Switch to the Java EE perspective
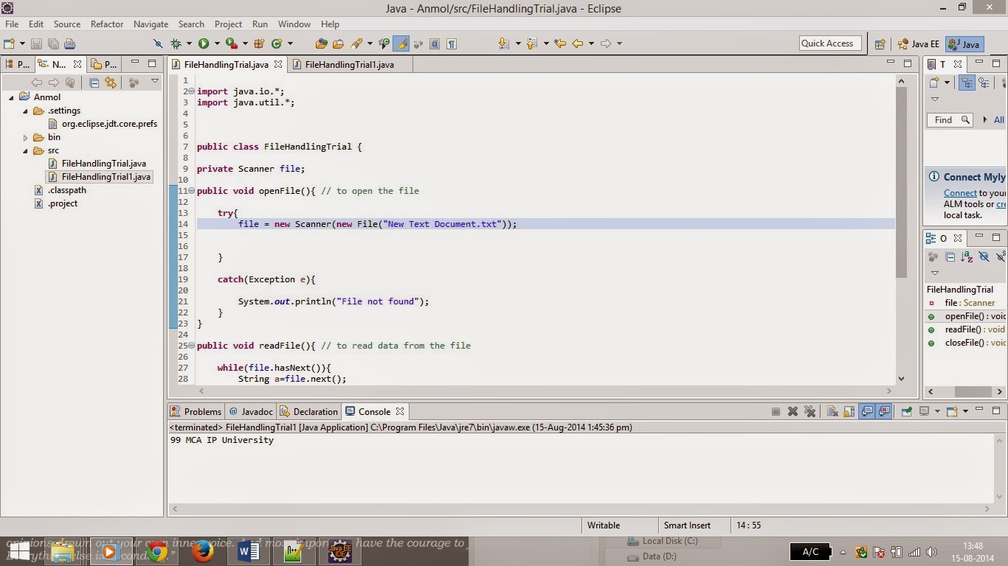1008x566 pixels. 919,44
